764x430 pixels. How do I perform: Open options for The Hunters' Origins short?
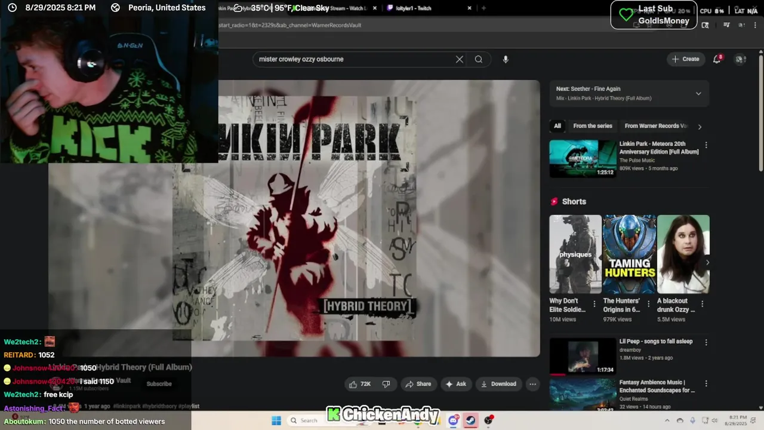(648, 304)
